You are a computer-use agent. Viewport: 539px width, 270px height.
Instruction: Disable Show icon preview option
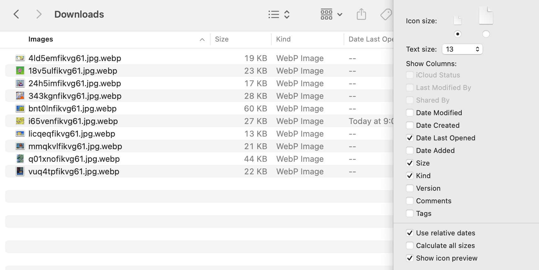click(x=410, y=258)
